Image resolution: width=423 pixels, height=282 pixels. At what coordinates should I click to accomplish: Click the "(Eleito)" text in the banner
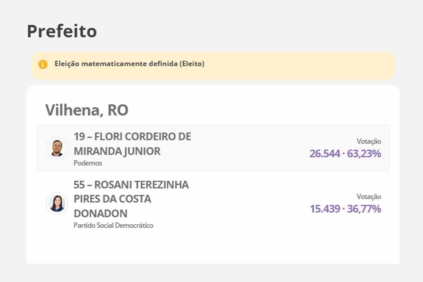[192, 64]
